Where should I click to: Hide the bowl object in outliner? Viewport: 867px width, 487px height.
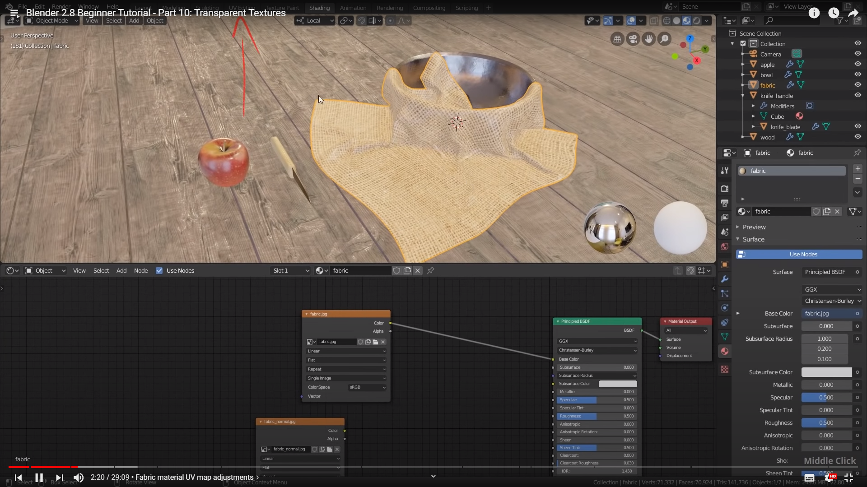coord(858,74)
